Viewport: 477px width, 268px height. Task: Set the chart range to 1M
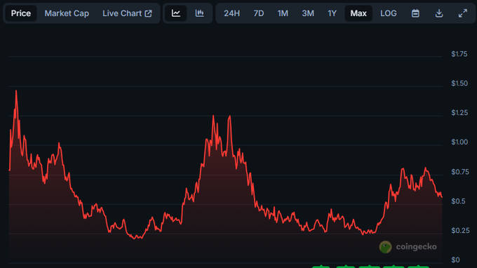pyautogui.click(x=283, y=13)
